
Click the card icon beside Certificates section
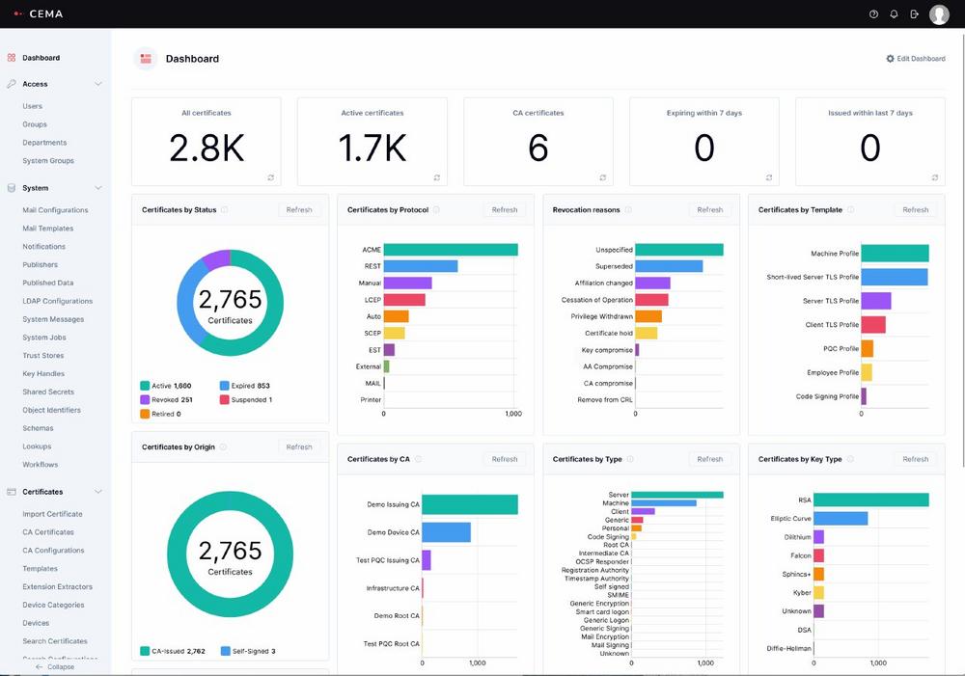click(11, 492)
